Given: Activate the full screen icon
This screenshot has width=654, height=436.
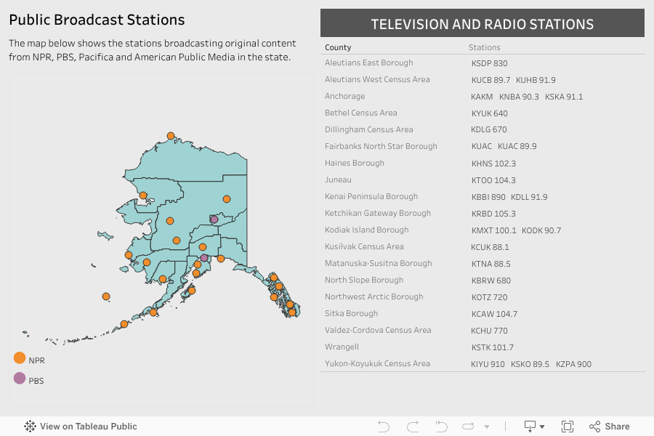Looking at the screenshot, I should tap(567, 426).
